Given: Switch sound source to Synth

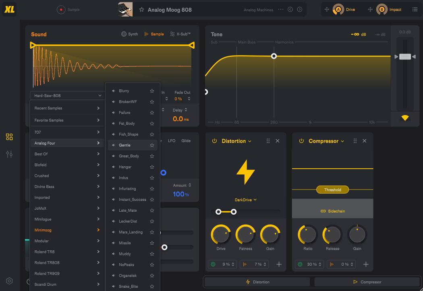Looking at the screenshot, I should point(130,34).
